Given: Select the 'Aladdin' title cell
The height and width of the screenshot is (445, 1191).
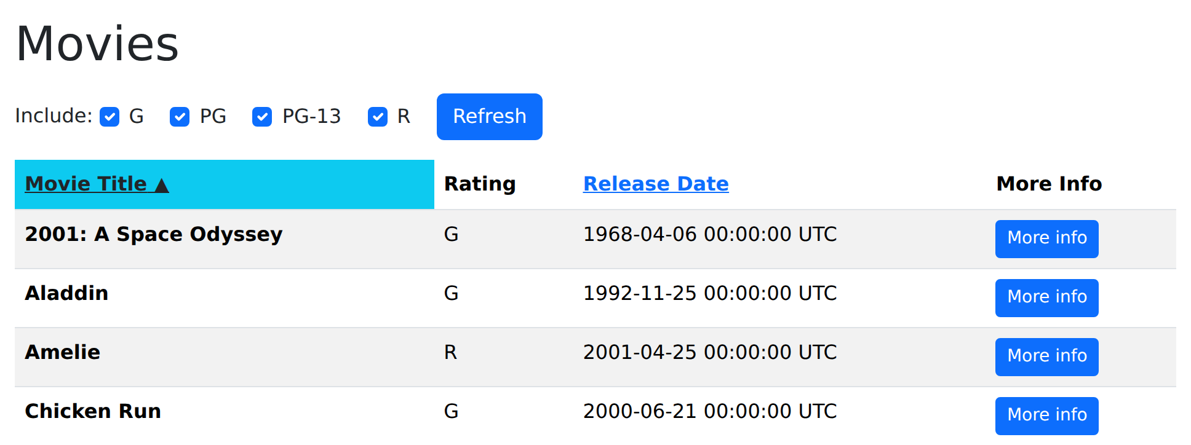Looking at the screenshot, I should 225,298.
